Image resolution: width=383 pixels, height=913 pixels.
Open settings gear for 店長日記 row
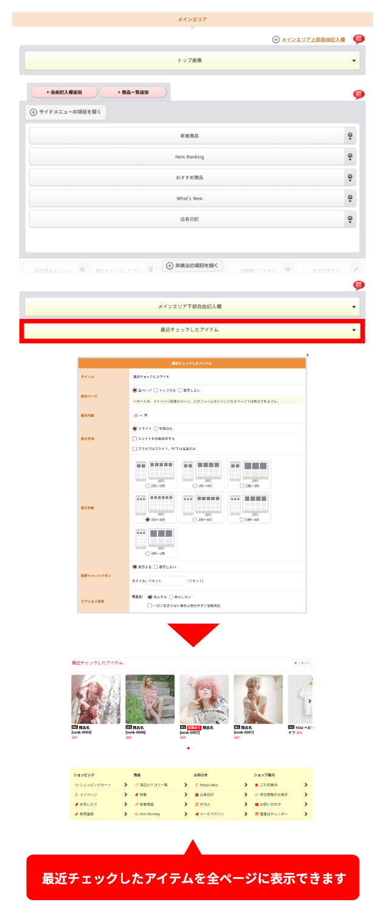[350, 219]
